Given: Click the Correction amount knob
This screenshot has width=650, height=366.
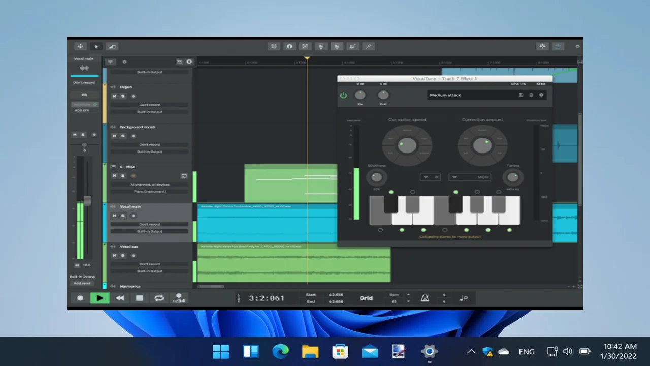Looking at the screenshot, I should (482, 145).
